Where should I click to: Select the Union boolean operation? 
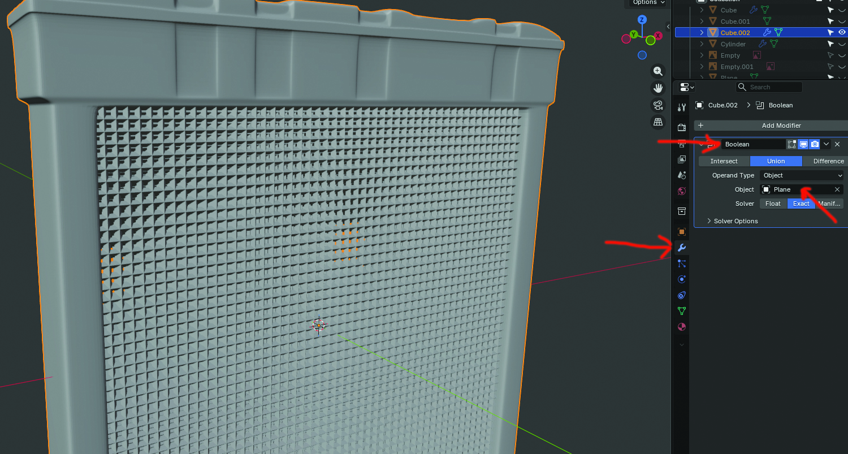776,161
